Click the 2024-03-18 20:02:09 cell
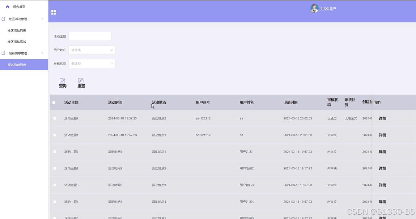Screen dimensions: 416x219 [x=298, y=118]
